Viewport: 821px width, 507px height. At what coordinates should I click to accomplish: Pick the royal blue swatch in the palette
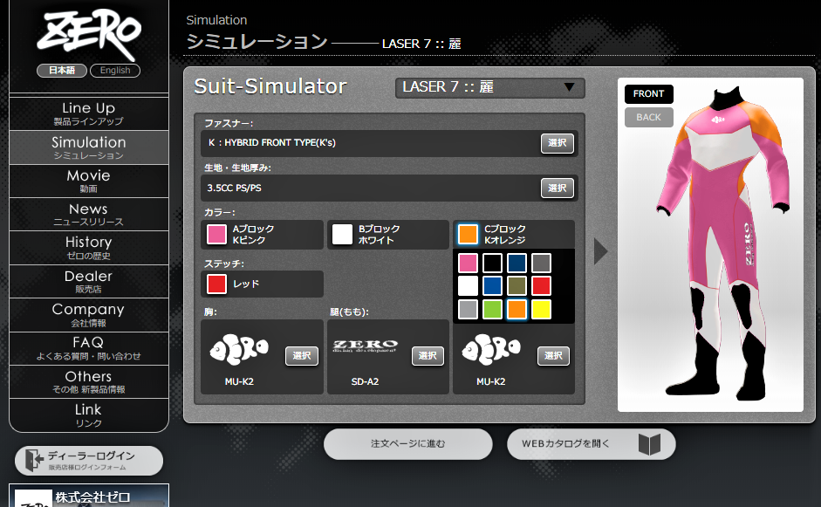(492, 286)
